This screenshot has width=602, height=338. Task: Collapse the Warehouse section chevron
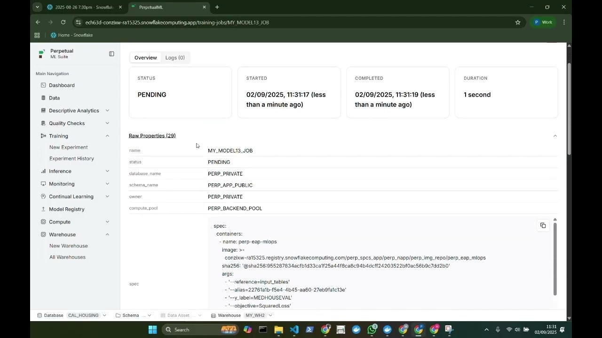pos(107,235)
